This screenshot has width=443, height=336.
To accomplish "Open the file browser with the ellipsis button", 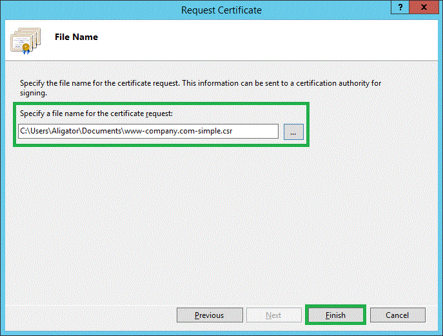I will pyautogui.click(x=293, y=132).
